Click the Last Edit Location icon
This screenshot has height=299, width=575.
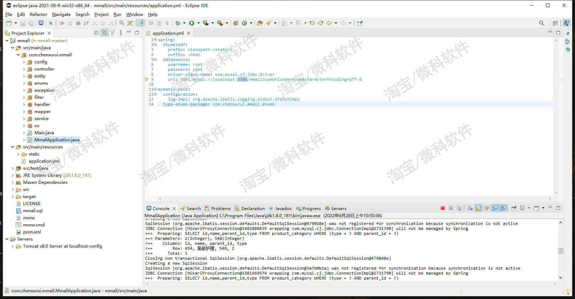[312, 23]
